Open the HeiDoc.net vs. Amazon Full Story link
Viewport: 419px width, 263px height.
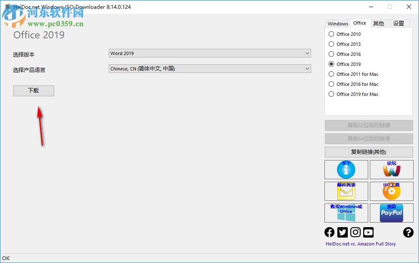361,244
